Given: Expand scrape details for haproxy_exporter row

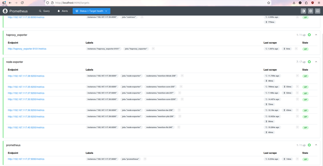Looking at the screenshot, I should [x=296, y=48].
